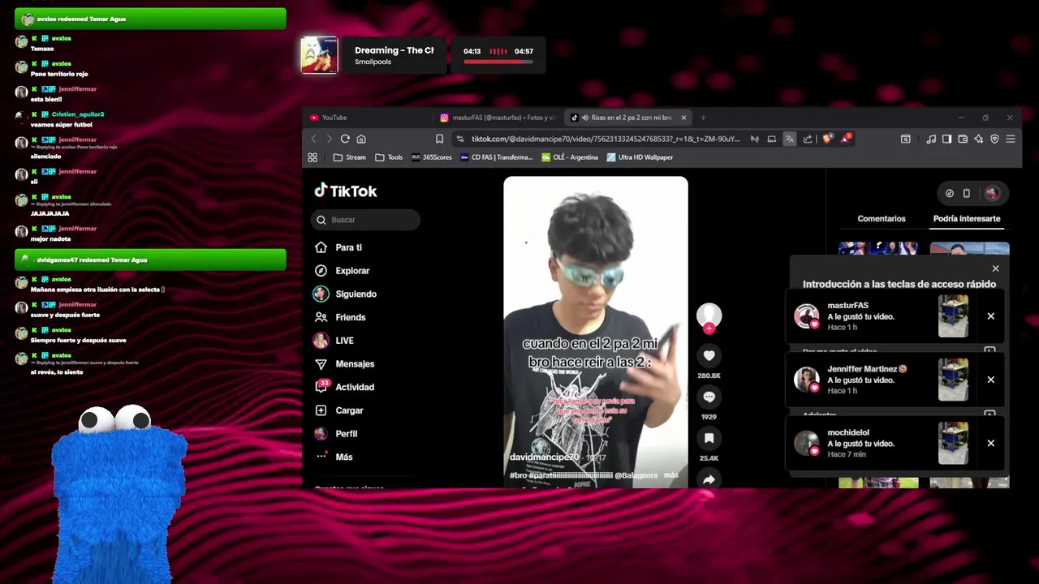Go back in browser history
This screenshot has width=1039, height=584.
click(x=314, y=139)
